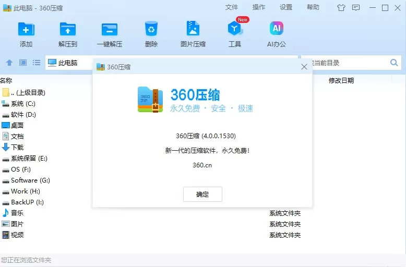Click the skin (shirt) icon in title bar
This screenshot has height=267, width=406.
coord(341,8)
